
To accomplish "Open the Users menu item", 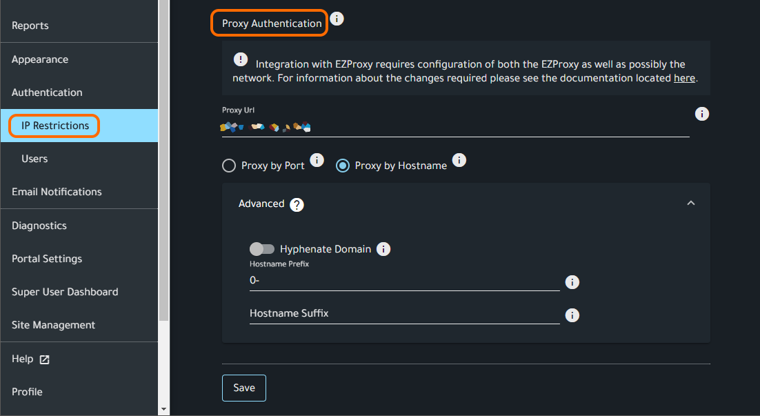I will click(34, 159).
